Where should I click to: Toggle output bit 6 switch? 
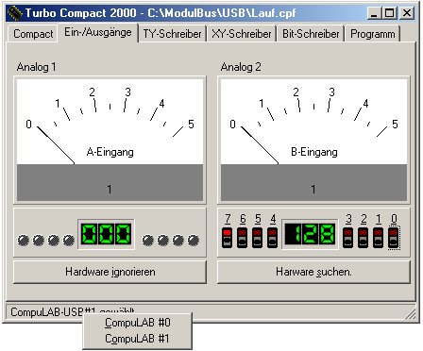point(242,238)
